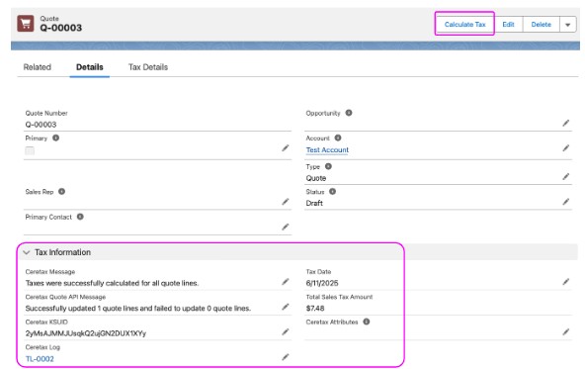
Task: Edit the Ceretax Message pencil icon
Action: (x=286, y=282)
